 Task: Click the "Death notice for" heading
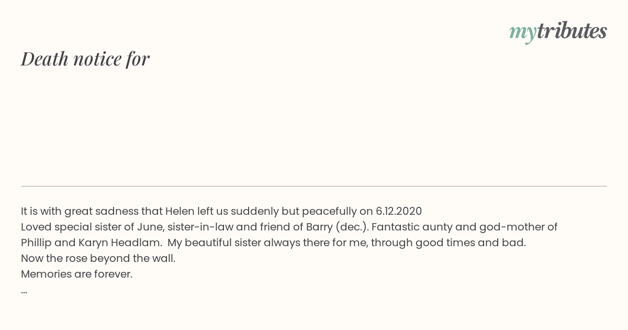tap(85, 59)
